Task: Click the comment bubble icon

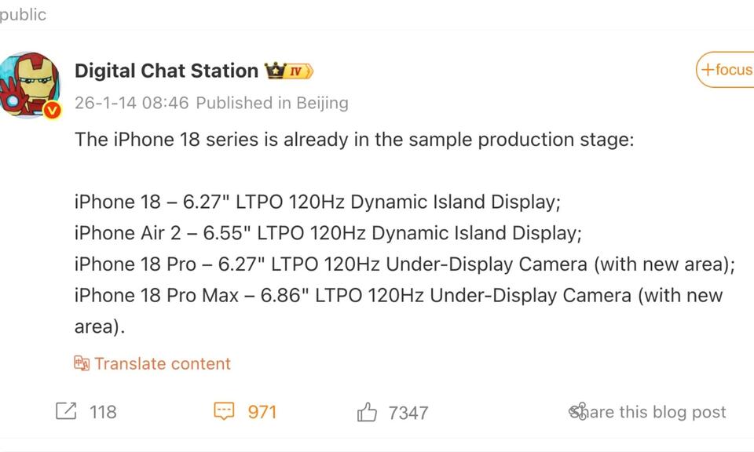Action: [224, 411]
